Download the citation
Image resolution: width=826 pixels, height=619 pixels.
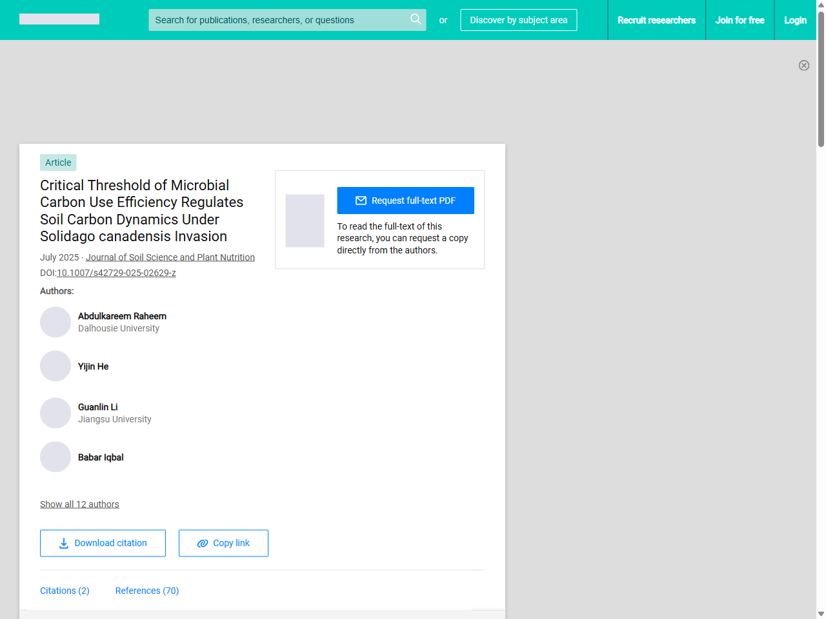pyautogui.click(x=103, y=543)
